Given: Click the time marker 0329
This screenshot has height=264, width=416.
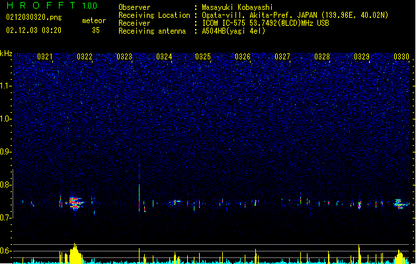Looking at the screenshot, I should point(362,57).
